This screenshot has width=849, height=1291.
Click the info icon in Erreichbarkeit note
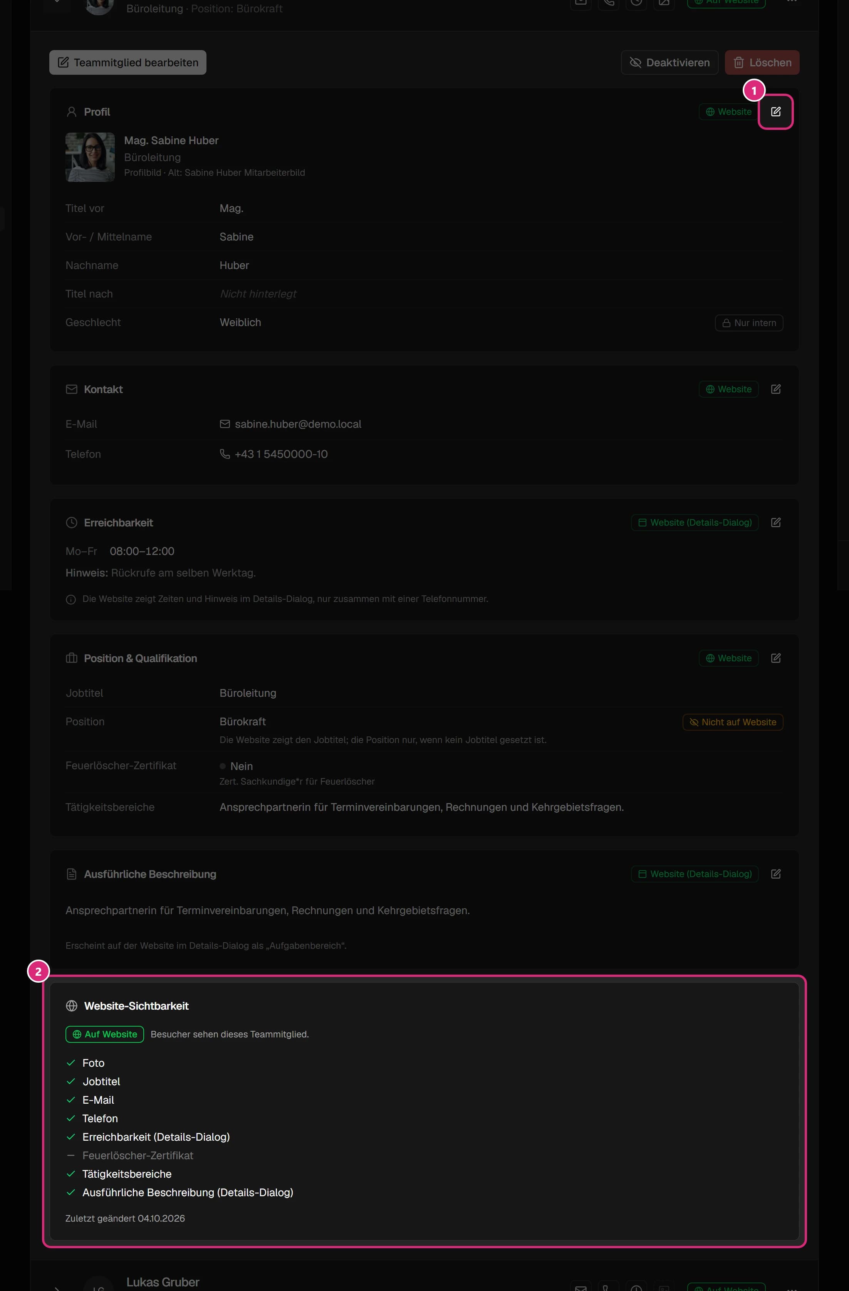pos(70,599)
